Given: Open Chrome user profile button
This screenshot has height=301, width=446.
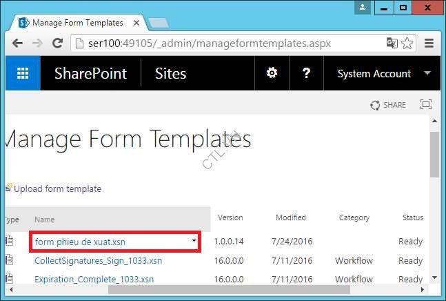Looking at the screenshot, I should (x=363, y=8).
